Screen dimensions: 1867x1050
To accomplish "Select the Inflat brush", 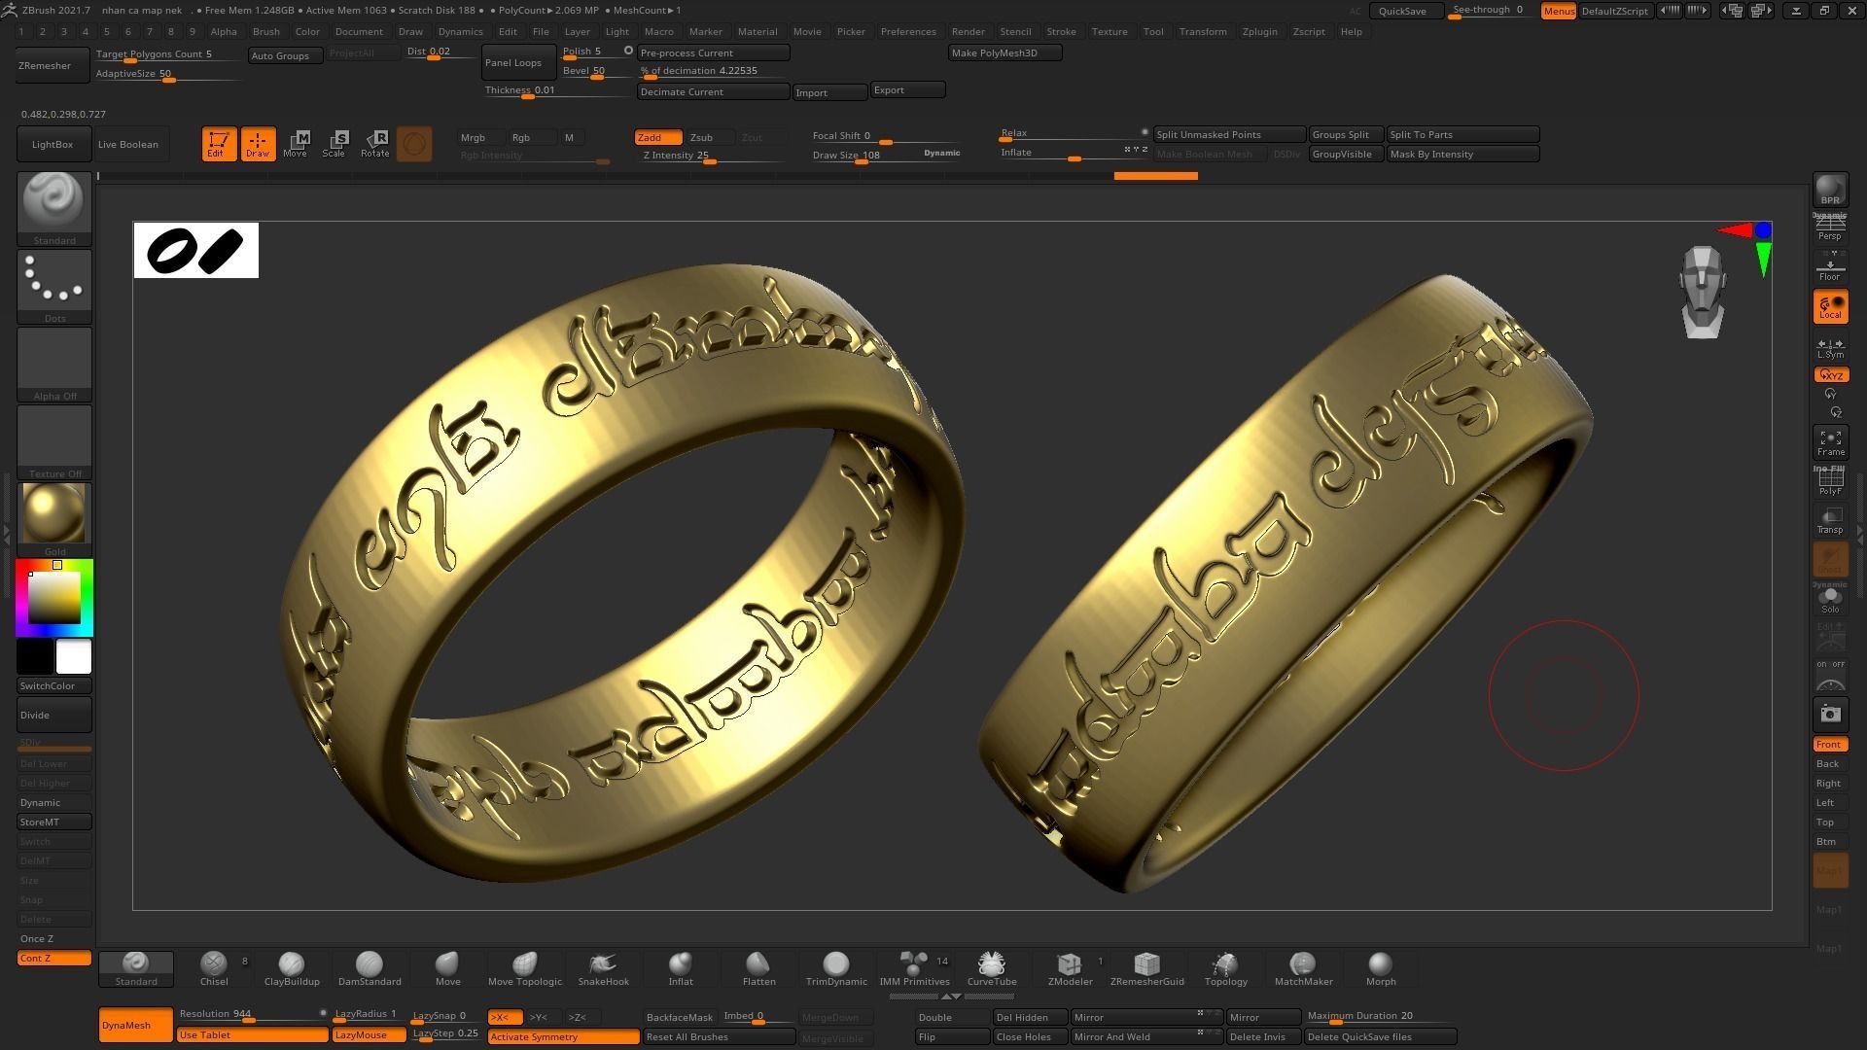I will [681, 969].
